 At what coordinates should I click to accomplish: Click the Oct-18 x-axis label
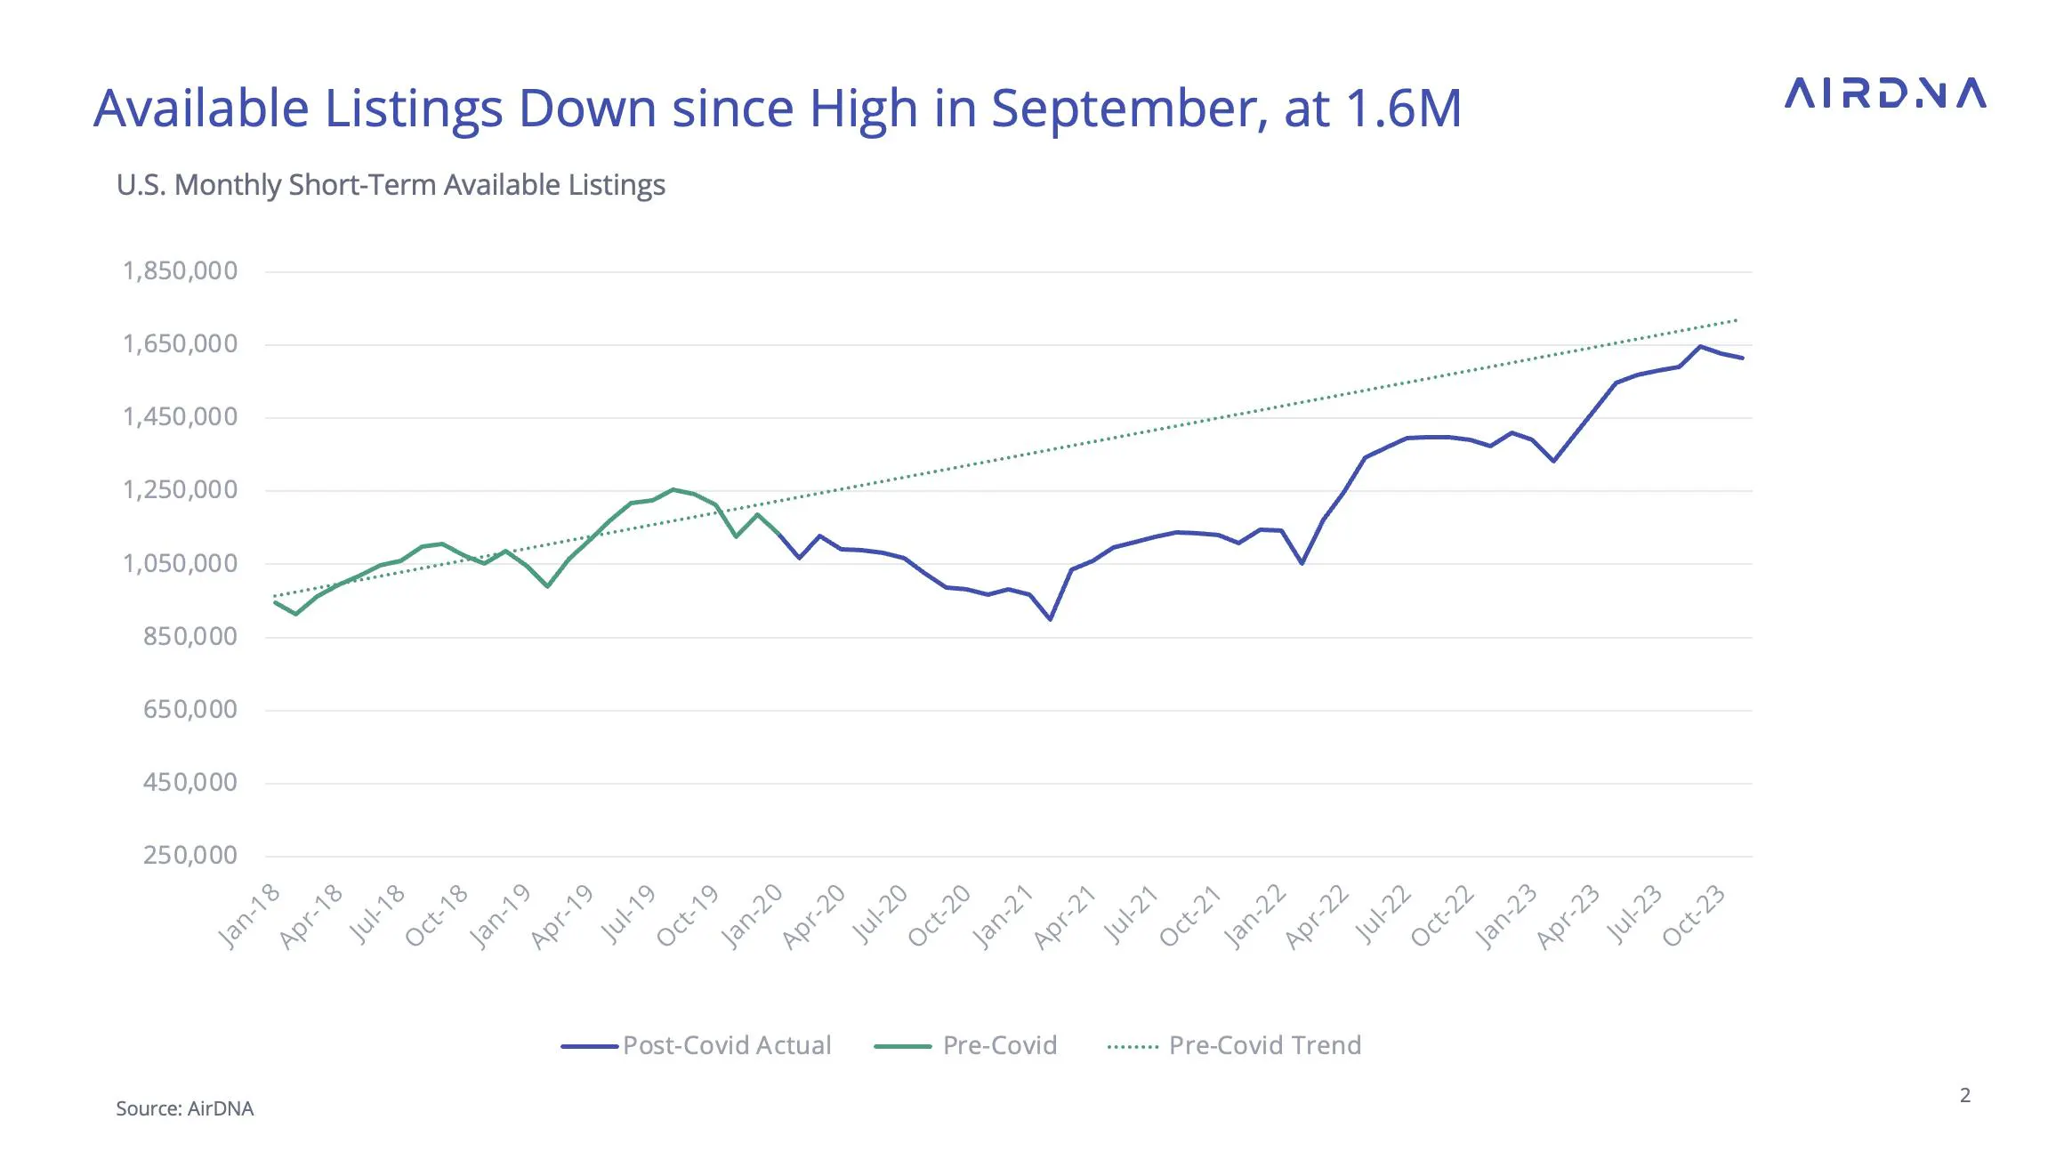pos(436,916)
